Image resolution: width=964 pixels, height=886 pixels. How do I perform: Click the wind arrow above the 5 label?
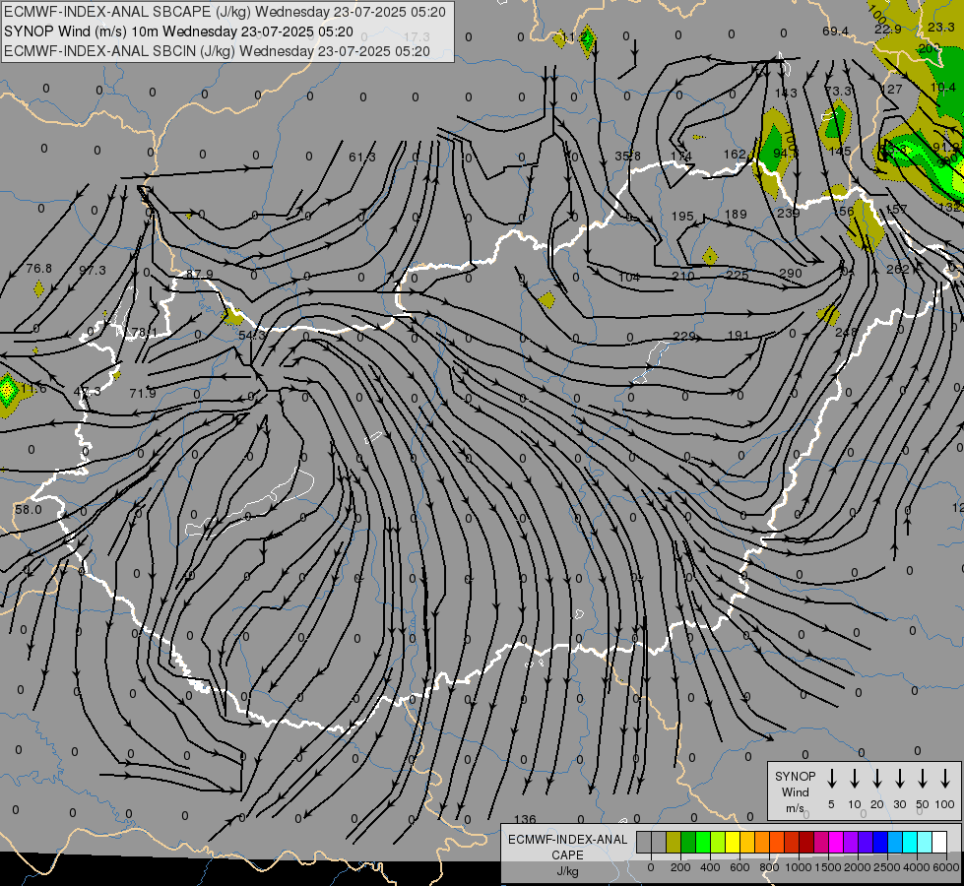click(831, 779)
